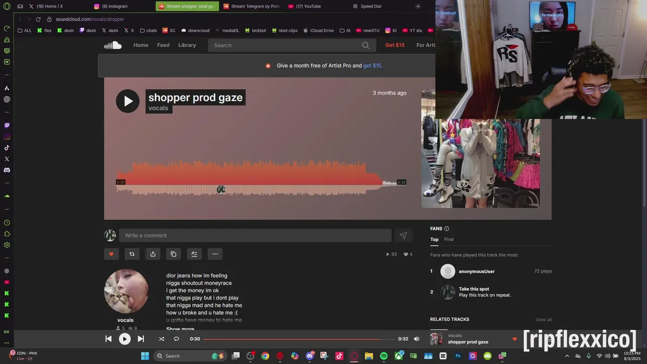Seek within the track waveform
Viewport: 647px width, 364px height.
point(261,178)
